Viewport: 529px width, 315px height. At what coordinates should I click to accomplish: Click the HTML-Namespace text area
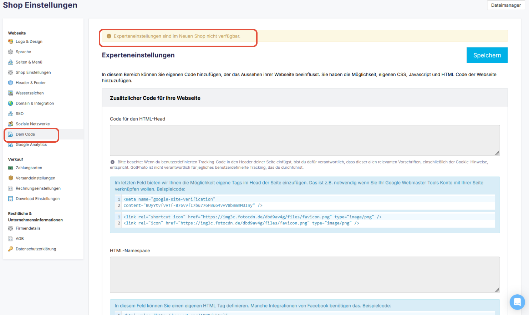point(305,275)
